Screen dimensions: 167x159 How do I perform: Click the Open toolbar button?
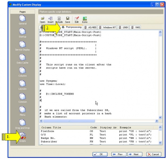pyautogui.click(x=42, y=20)
